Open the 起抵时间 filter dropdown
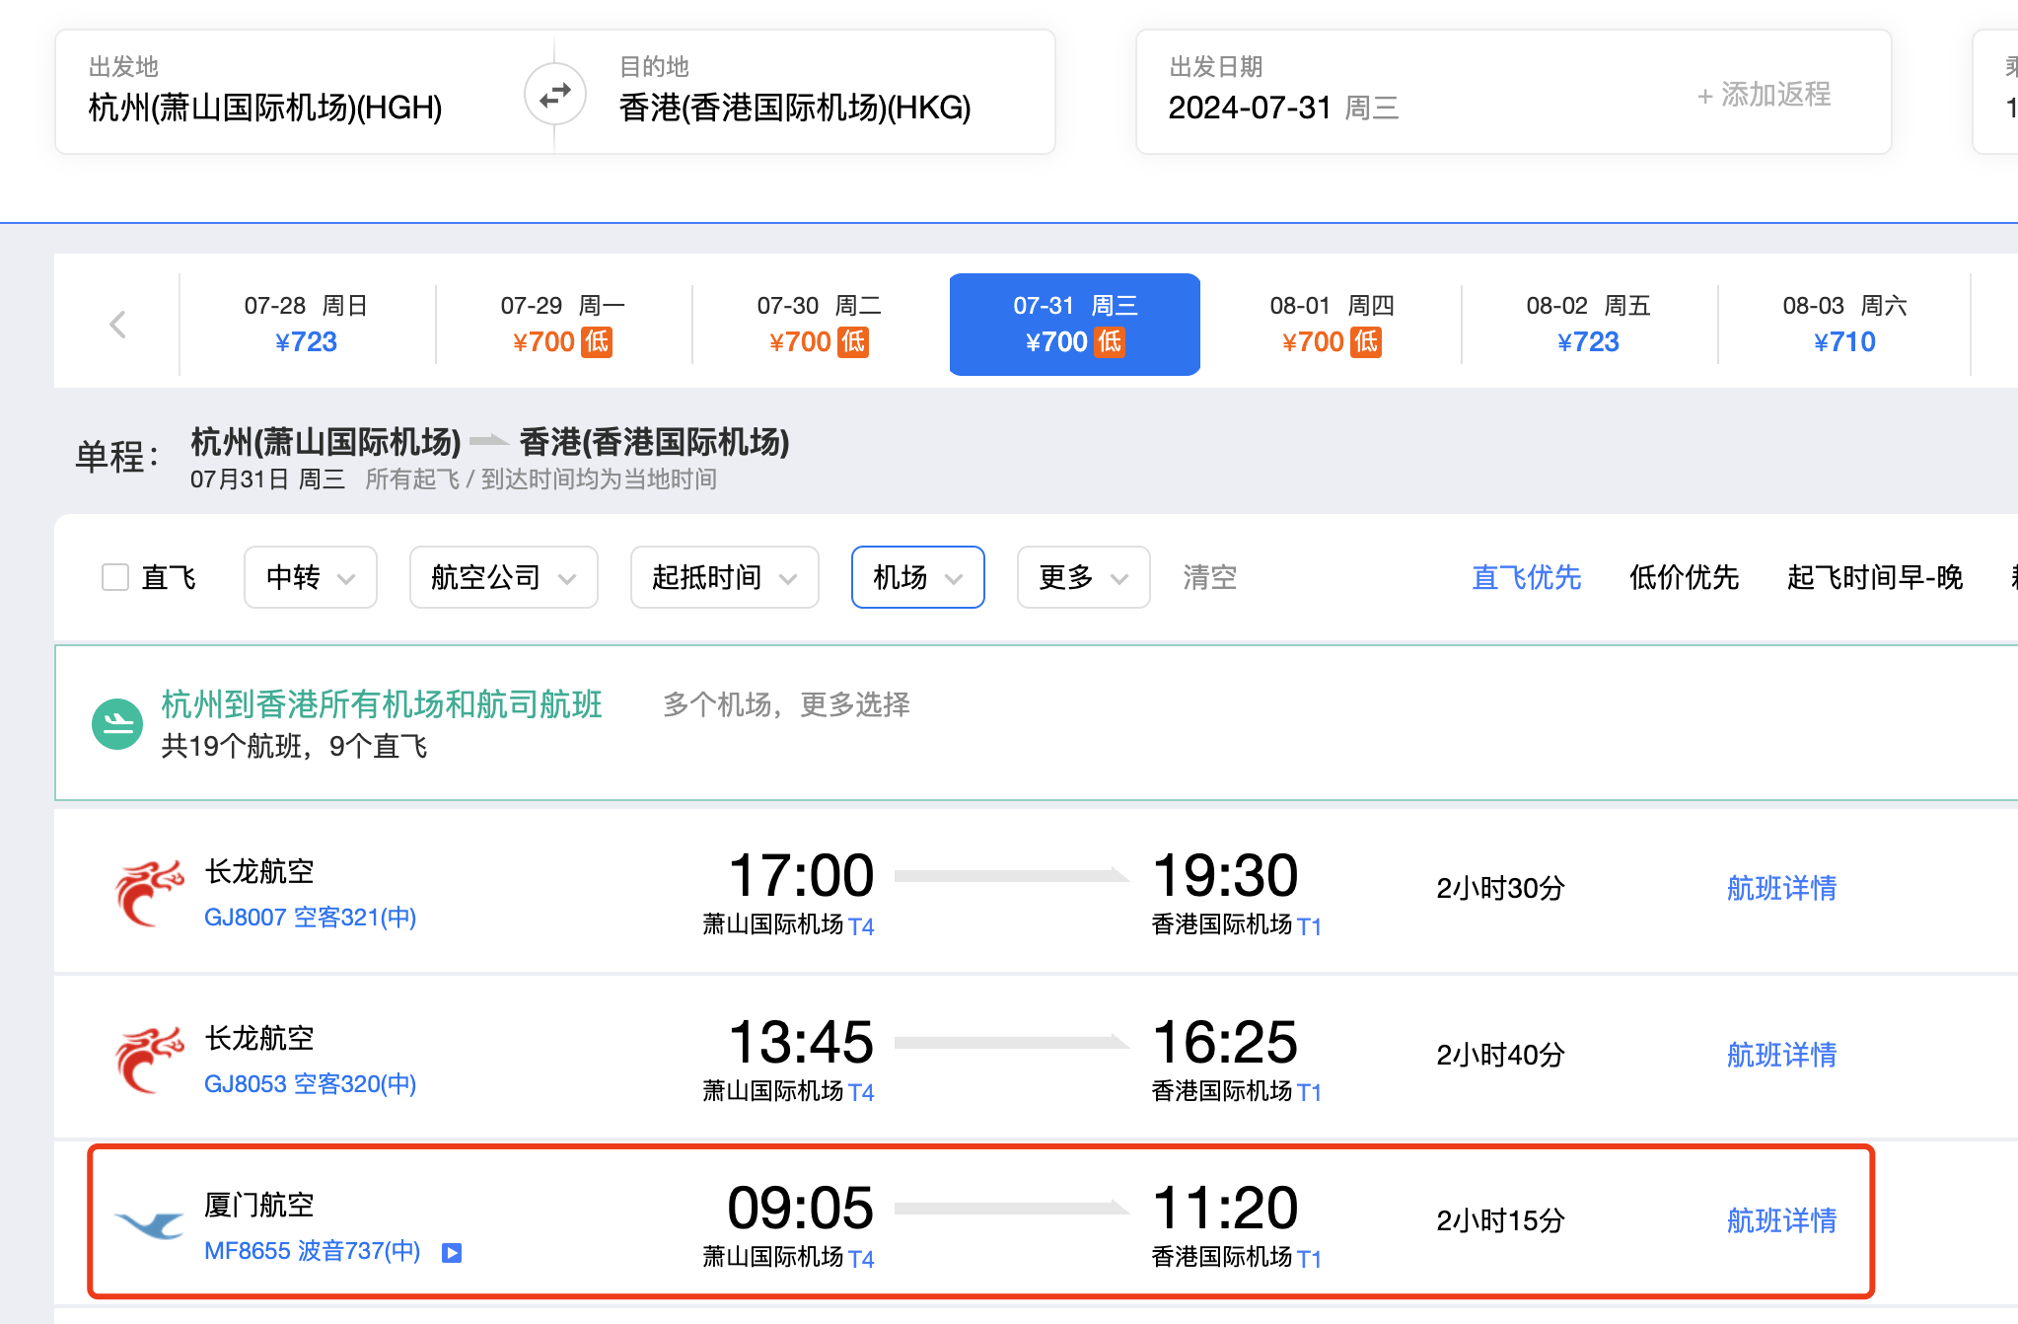This screenshot has height=1324, width=2018. (x=725, y=577)
